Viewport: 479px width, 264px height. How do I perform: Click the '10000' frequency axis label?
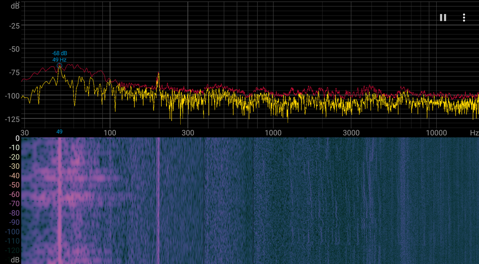[x=436, y=132]
